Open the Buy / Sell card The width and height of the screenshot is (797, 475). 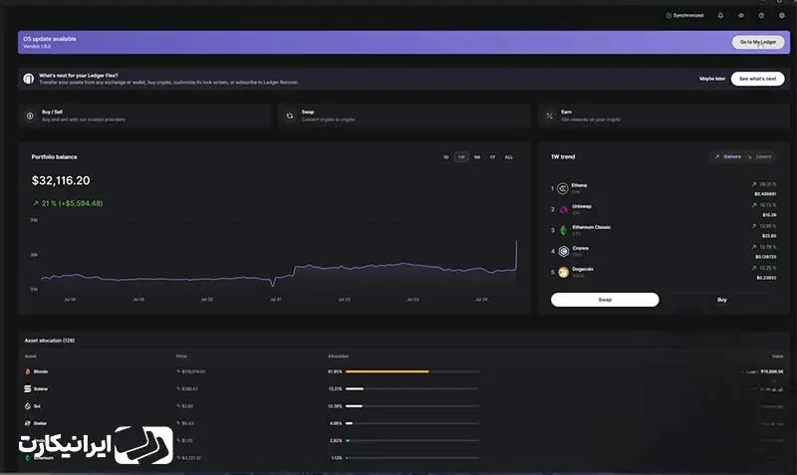[144, 116]
